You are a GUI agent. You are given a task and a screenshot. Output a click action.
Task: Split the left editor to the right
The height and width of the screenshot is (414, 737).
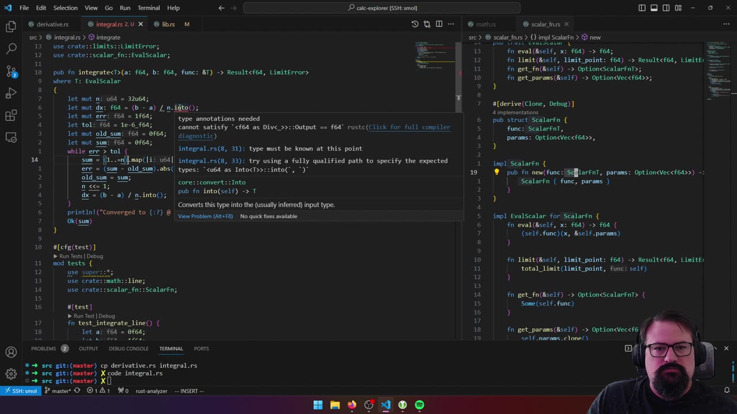439,24
